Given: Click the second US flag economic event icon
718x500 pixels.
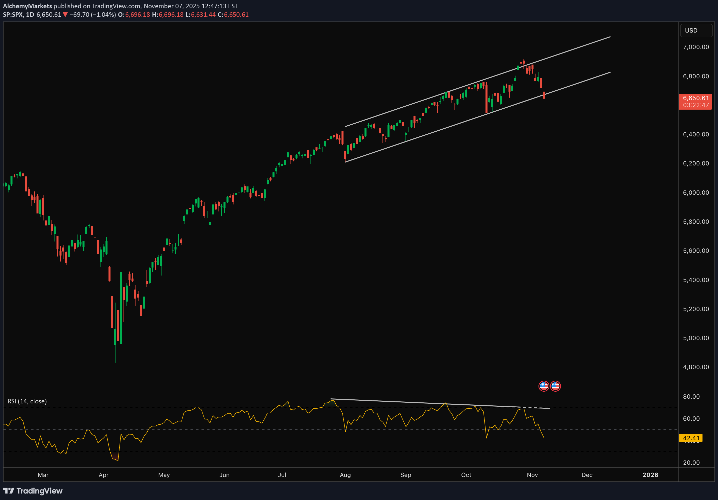Looking at the screenshot, I should pyautogui.click(x=555, y=386).
